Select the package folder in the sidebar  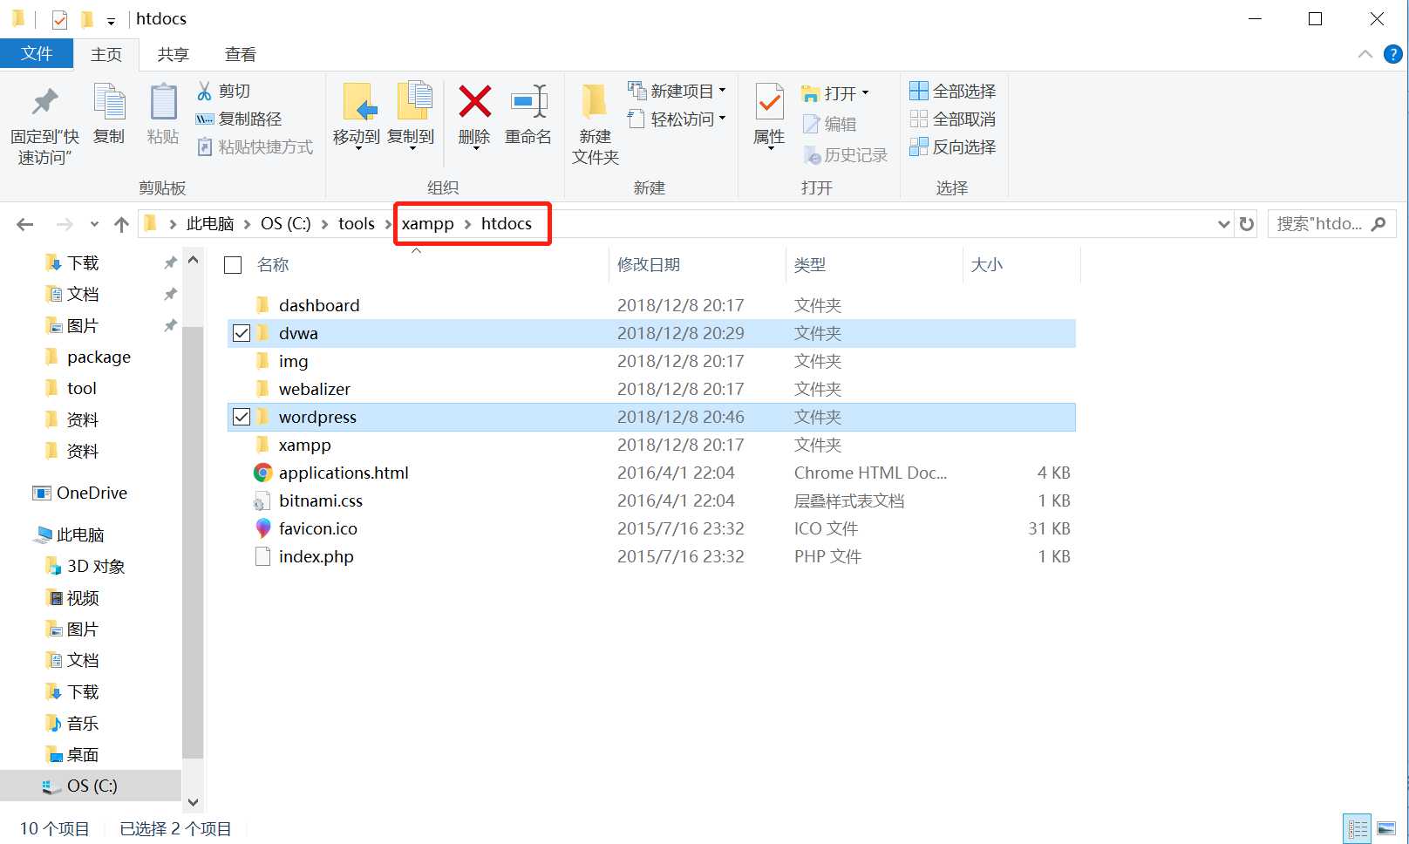[x=99, y=357]
